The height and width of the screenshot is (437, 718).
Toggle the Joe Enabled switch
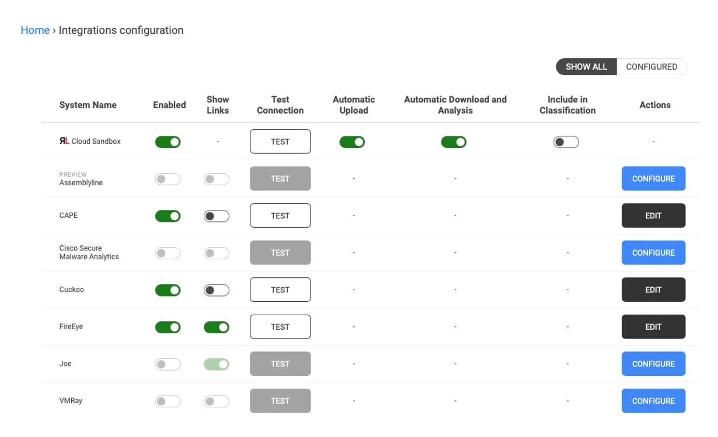(168, 364)
